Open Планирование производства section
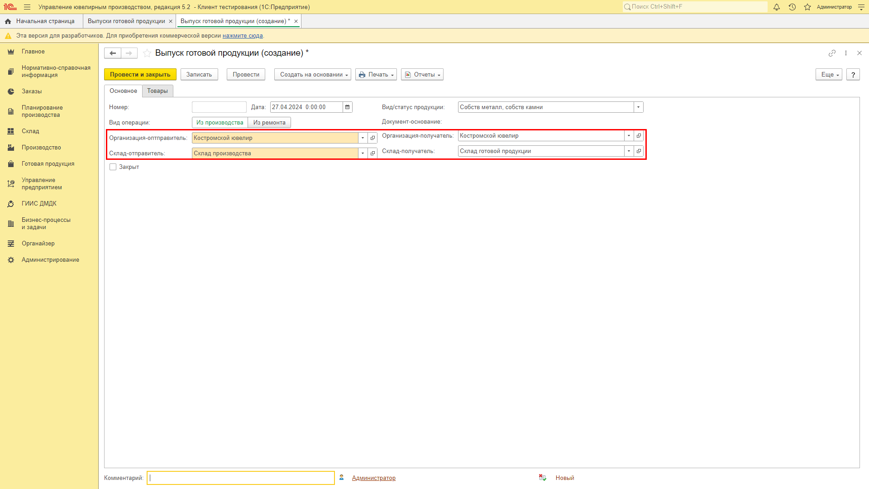The width and height of the screenshot is (869, 489). [x=49, y=111]
